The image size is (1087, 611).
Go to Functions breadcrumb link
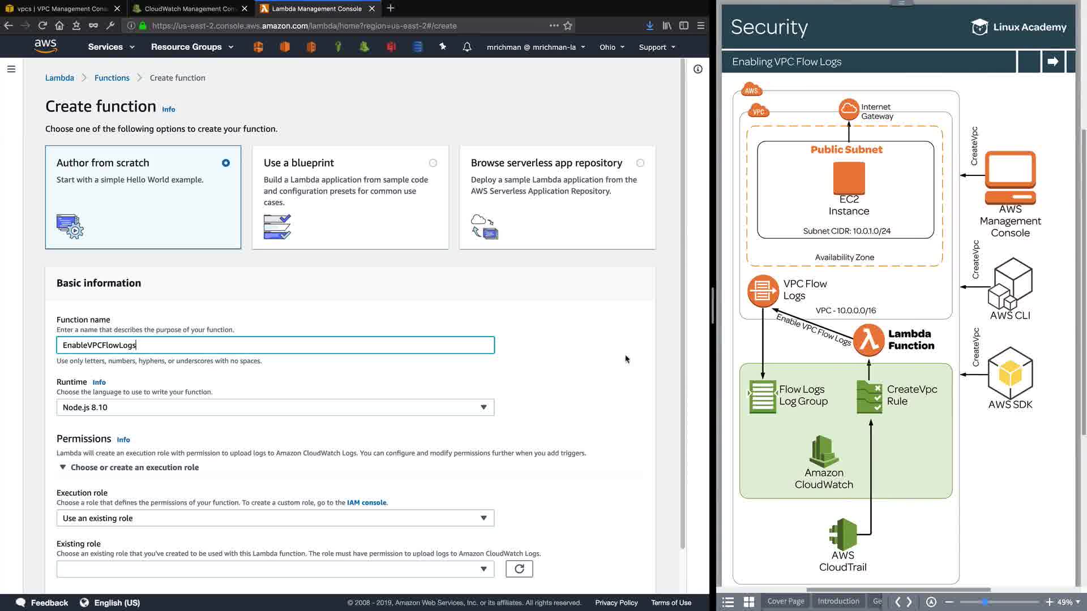coord(112,78)
